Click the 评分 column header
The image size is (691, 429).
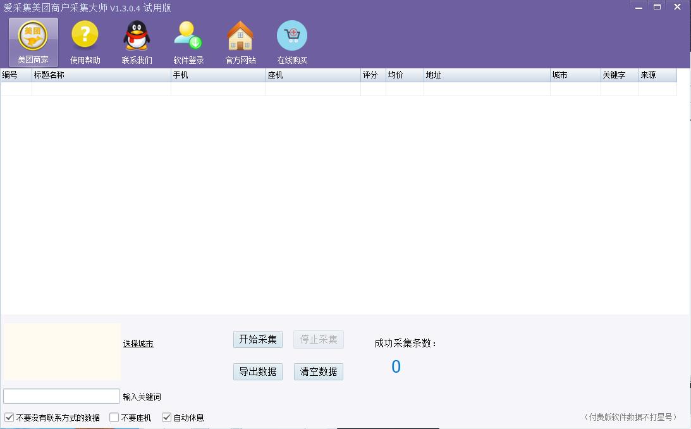coord(373,75)
